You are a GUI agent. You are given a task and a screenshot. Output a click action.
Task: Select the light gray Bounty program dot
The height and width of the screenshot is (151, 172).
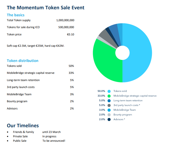109,115
